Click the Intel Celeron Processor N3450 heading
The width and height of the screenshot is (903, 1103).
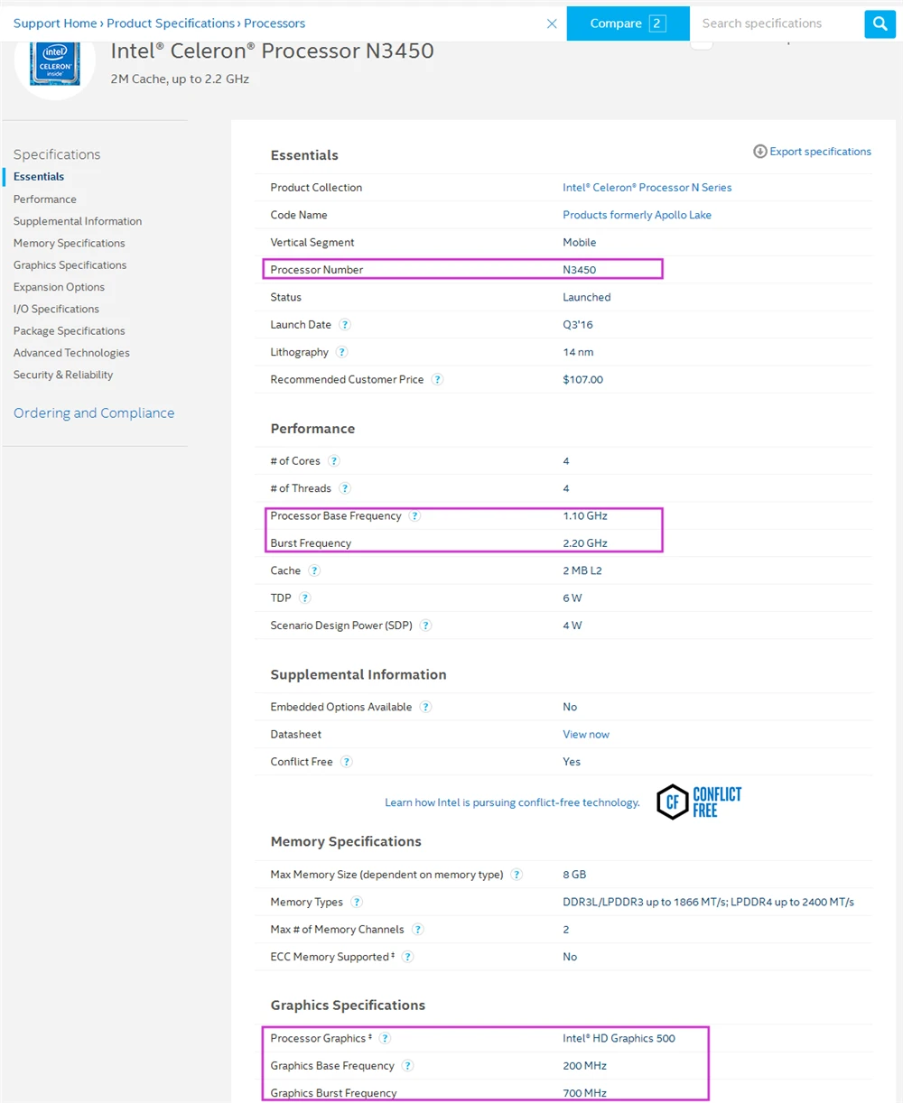(x=272, y=51)
